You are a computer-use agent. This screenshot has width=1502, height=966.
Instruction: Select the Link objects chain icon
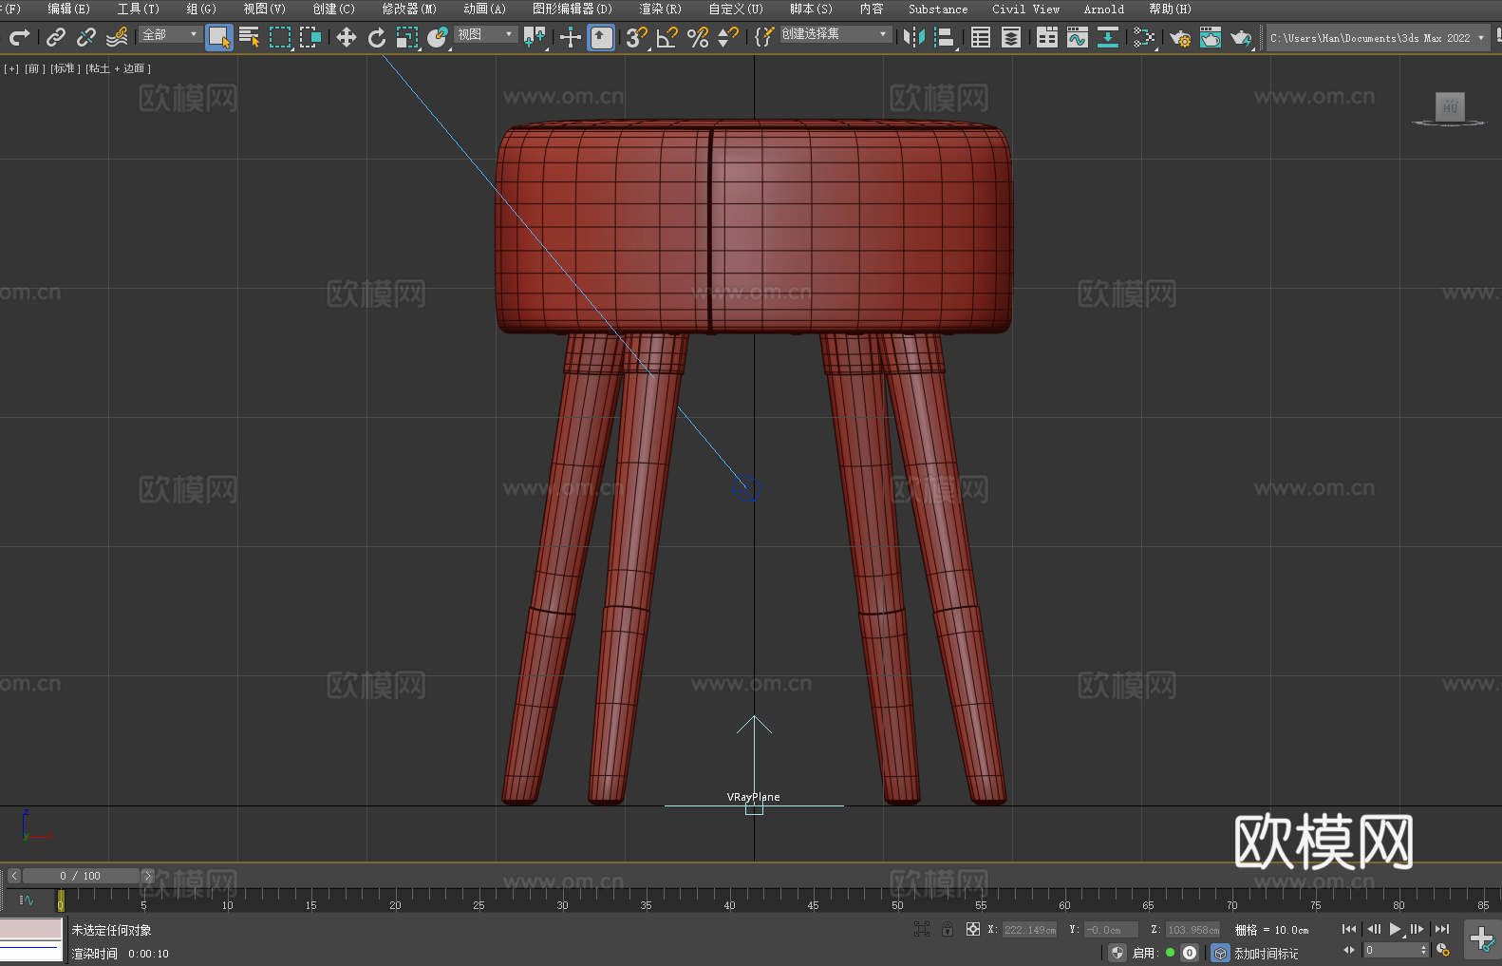click(x=56, y=37)
